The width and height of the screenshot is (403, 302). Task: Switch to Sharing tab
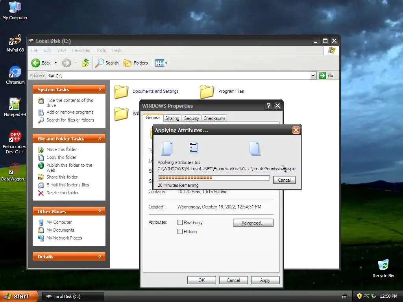(x=172, y=118)
